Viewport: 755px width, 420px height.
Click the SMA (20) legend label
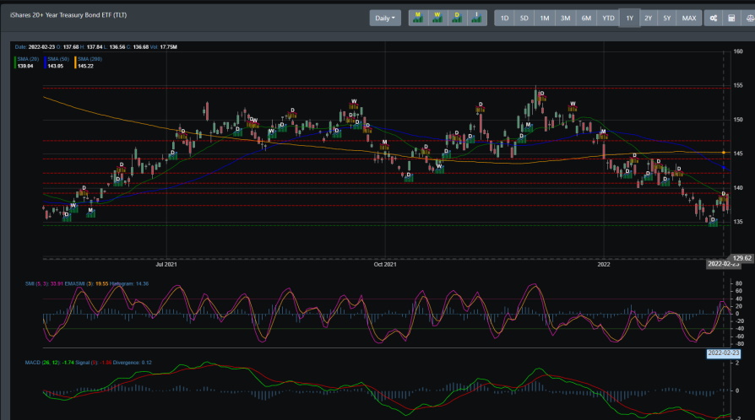coord(28,59)
